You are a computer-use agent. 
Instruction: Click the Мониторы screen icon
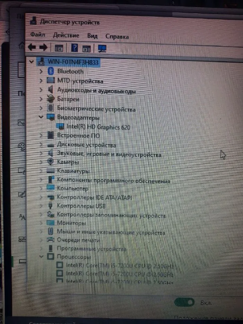point(51,222)
